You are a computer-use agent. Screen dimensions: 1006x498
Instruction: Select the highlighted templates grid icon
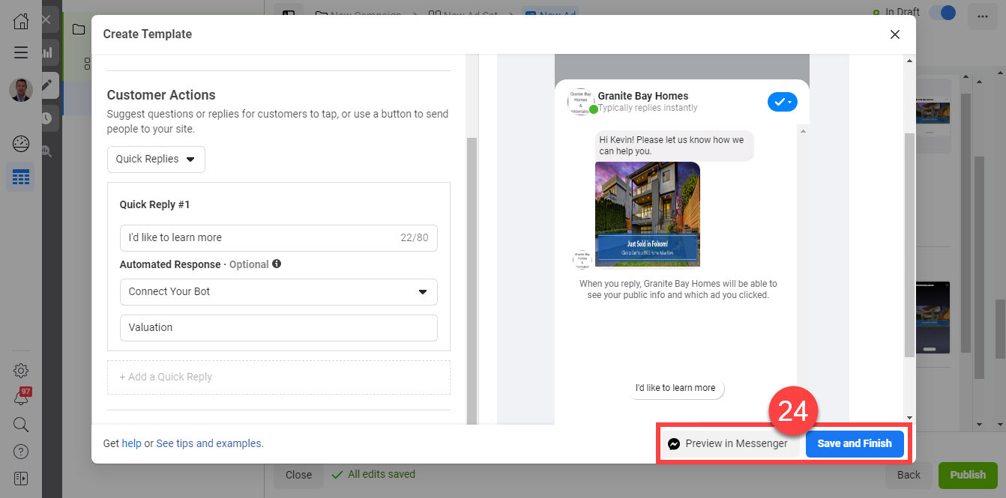coord(20,177)
